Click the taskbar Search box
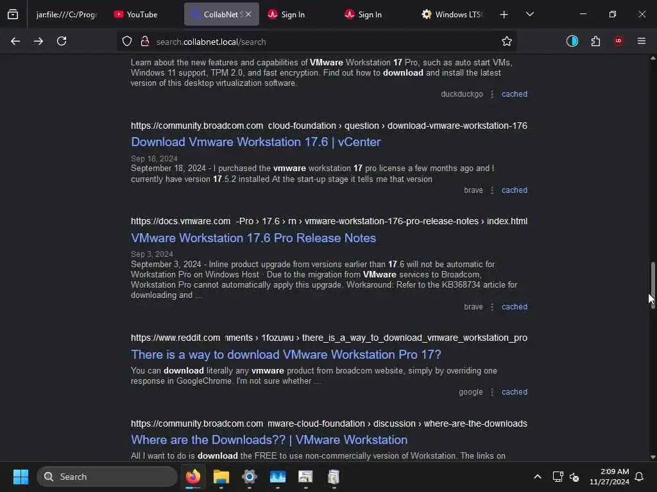Viewport: 657px width, 492px height. click(x=107, y=477)
